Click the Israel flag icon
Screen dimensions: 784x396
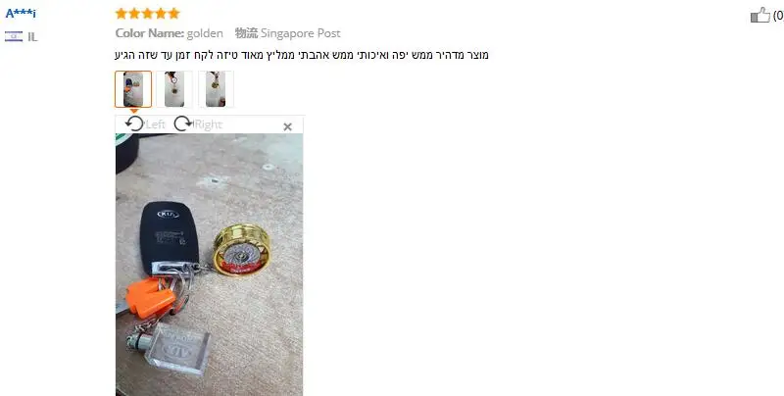(x=14, y=36)
